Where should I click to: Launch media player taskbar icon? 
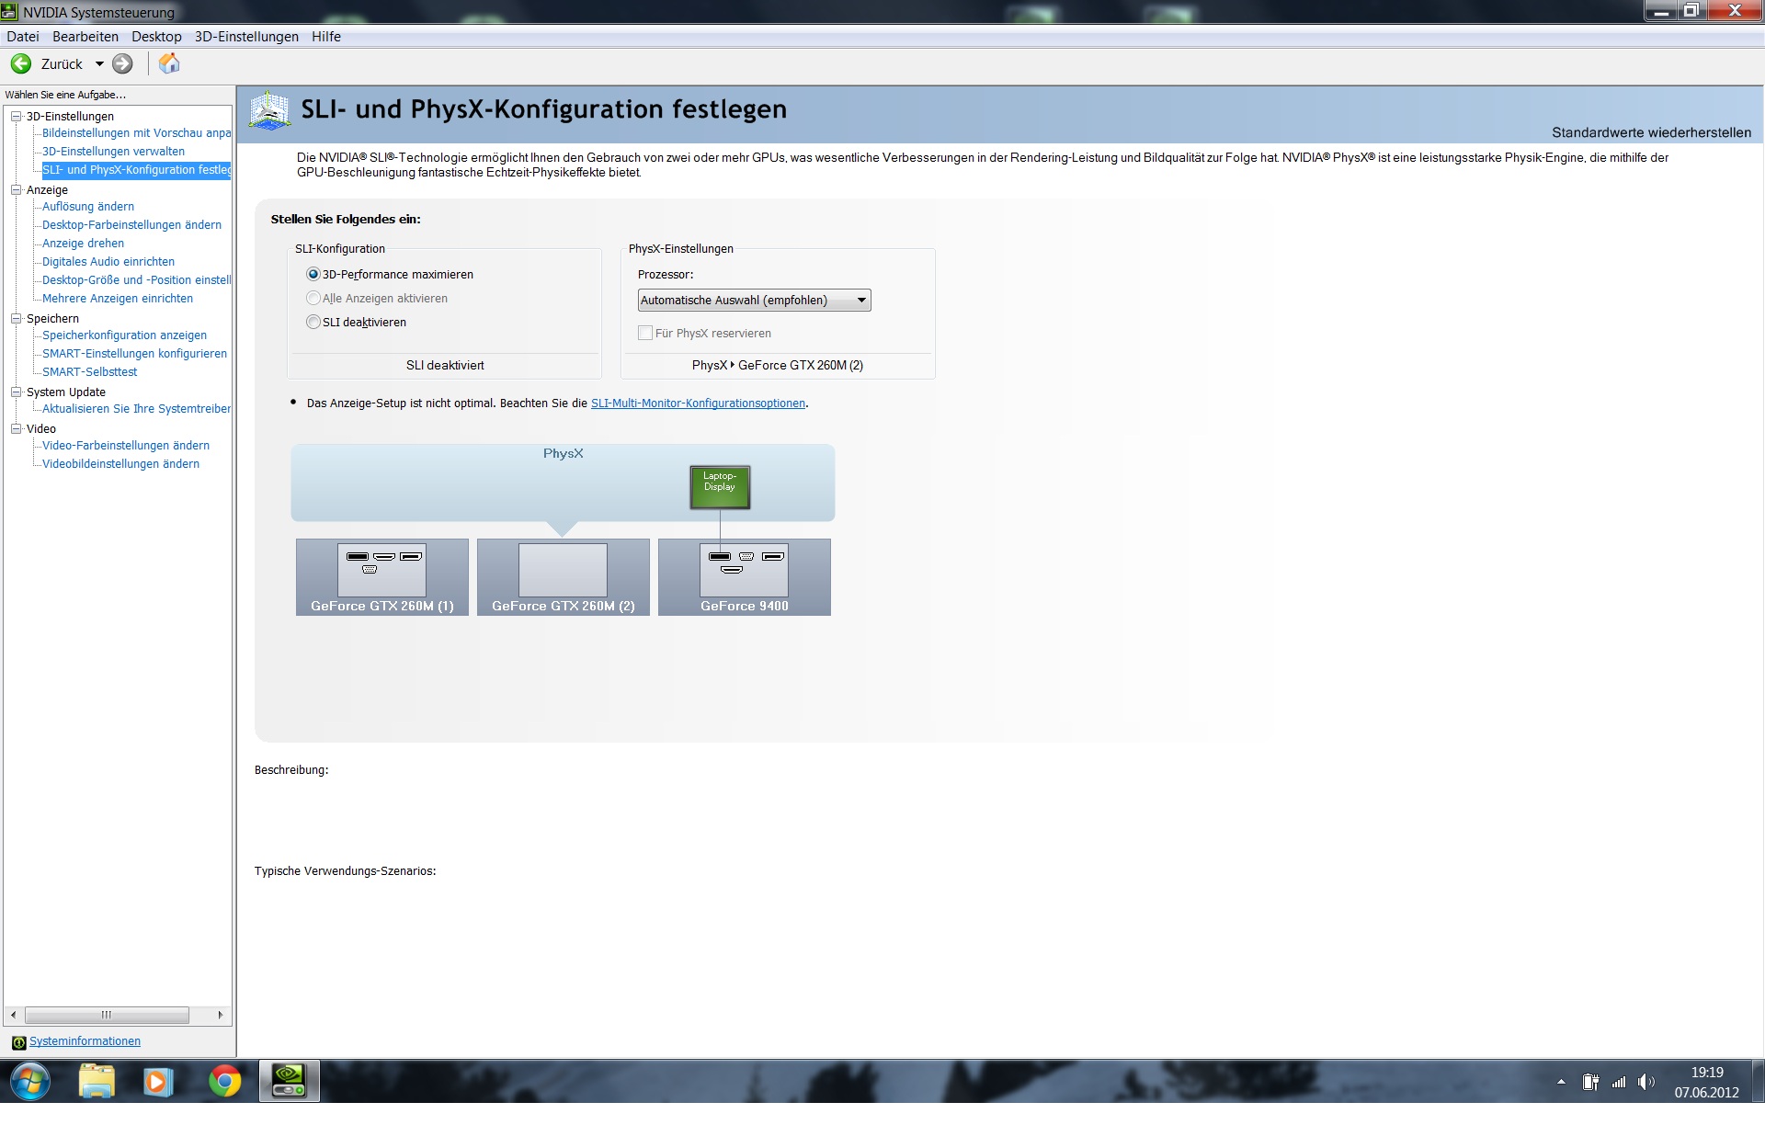(x=157, y=1082)
